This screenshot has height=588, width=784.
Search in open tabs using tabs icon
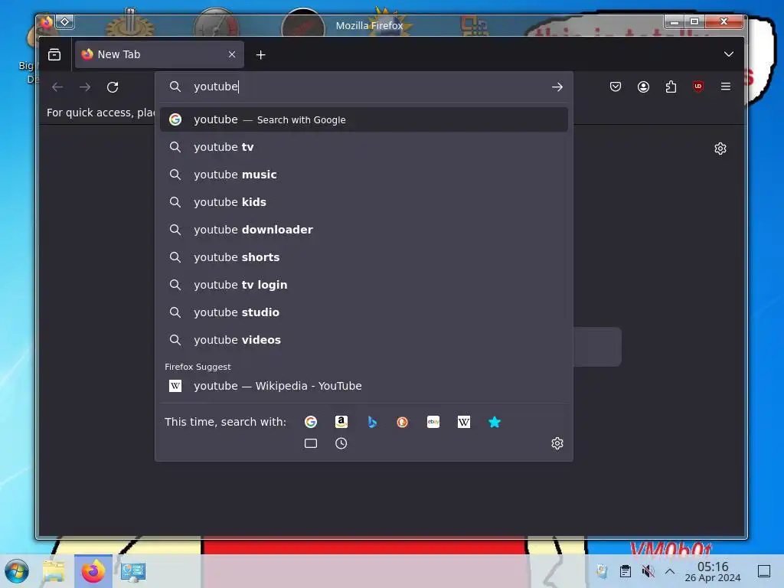point(311,443)
